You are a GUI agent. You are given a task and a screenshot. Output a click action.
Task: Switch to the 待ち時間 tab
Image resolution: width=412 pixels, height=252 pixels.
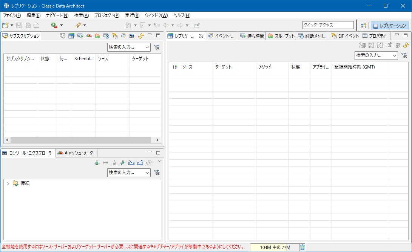pos(252,36)
